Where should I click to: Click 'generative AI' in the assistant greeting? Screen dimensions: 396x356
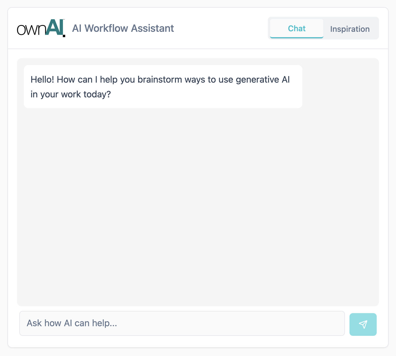click(263, 79)
